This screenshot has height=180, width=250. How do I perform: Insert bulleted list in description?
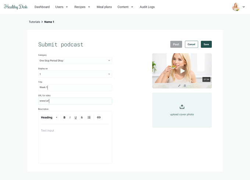point(89,117)
